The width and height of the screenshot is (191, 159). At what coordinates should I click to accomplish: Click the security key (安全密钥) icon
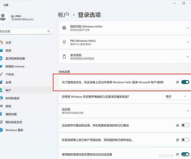pyautogui.click(x=64, y=57)
